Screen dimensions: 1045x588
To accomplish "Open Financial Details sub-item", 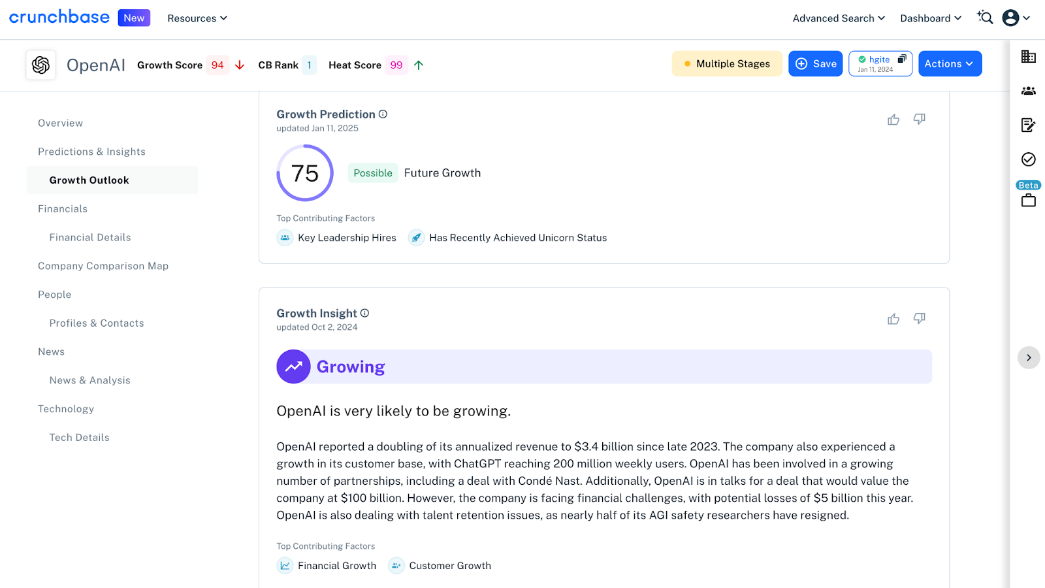I will click(x=90, y=237).
